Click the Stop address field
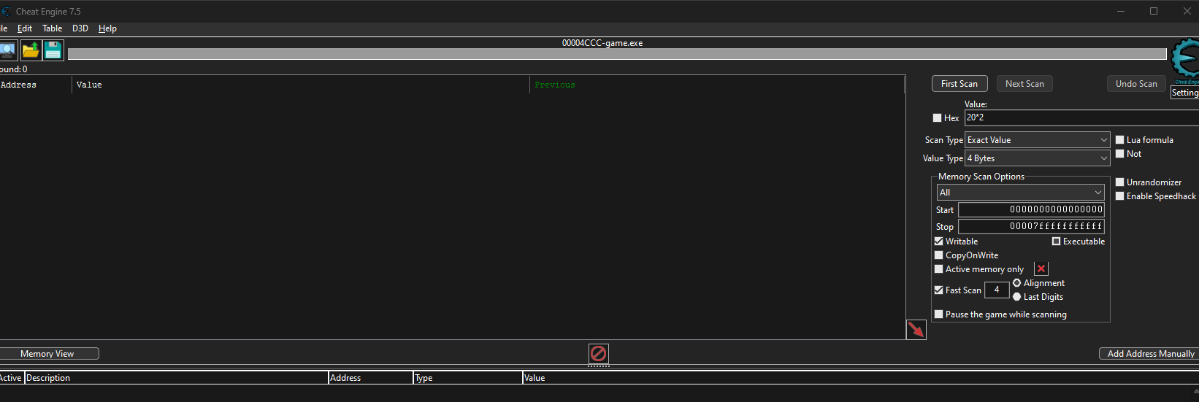The width and height of the screenshot is (1199, 402). 1031,227
